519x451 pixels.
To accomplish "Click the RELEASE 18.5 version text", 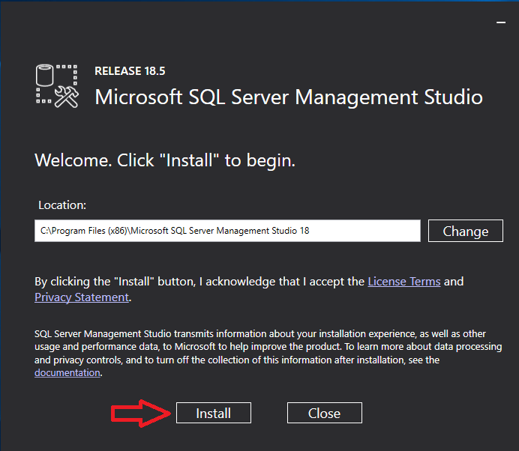I will coord(130,71).
